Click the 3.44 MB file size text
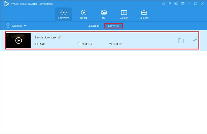Screen dimensions: 207x134 pyautogui.click(x=117, y=44)
